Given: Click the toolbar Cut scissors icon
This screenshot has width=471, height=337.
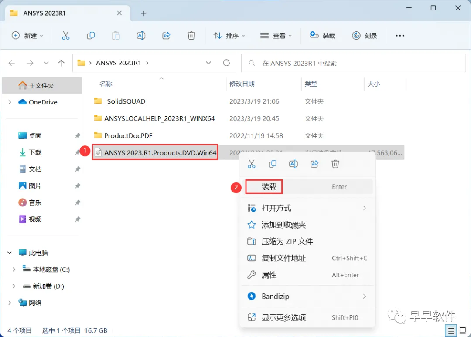Looking at the screenshot, I should (x=65, y=36).
